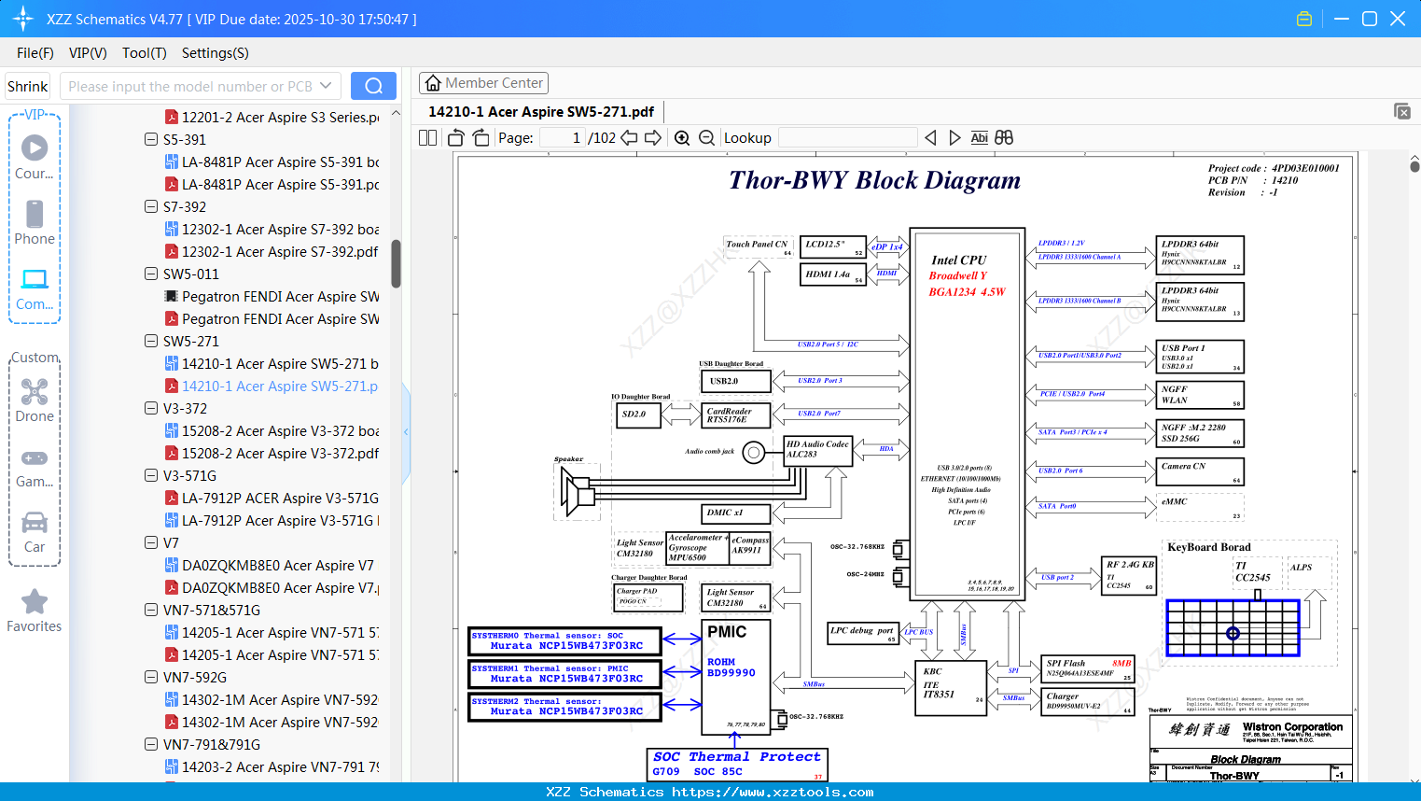Open 12201-2 Acer Aspire S3 Series PDF

272,117
